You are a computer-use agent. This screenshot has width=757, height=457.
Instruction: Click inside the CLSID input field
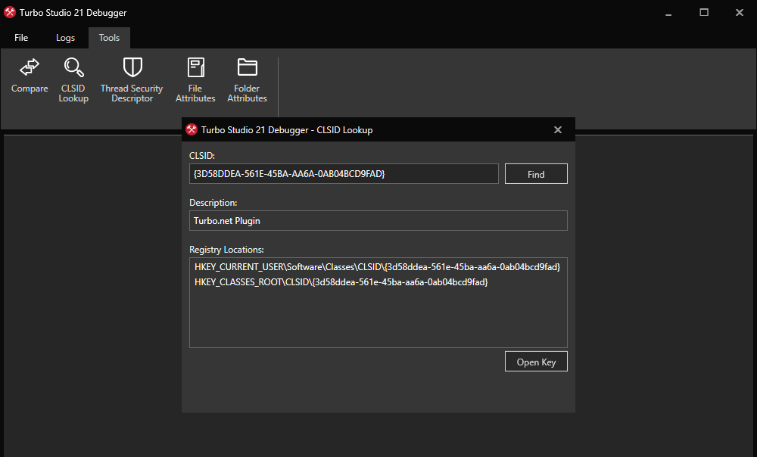[344, 173]
